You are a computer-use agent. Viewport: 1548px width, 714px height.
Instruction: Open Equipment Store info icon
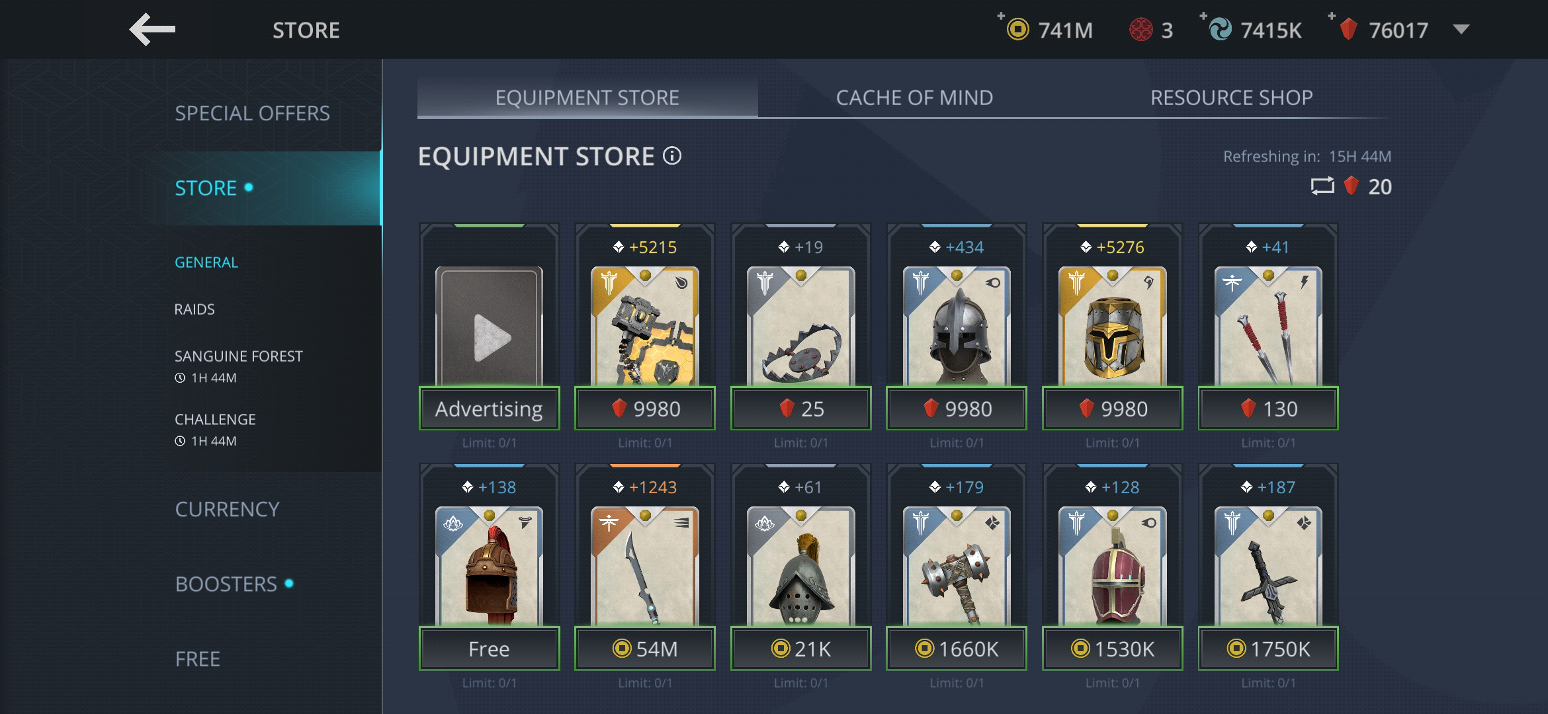click(672, 156)
